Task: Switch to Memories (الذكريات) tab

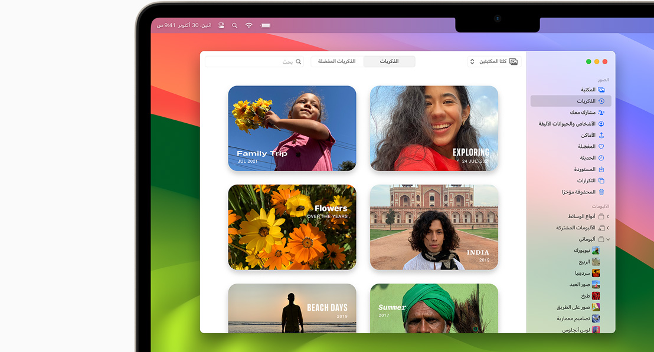Action: click(x=389, y=61)
